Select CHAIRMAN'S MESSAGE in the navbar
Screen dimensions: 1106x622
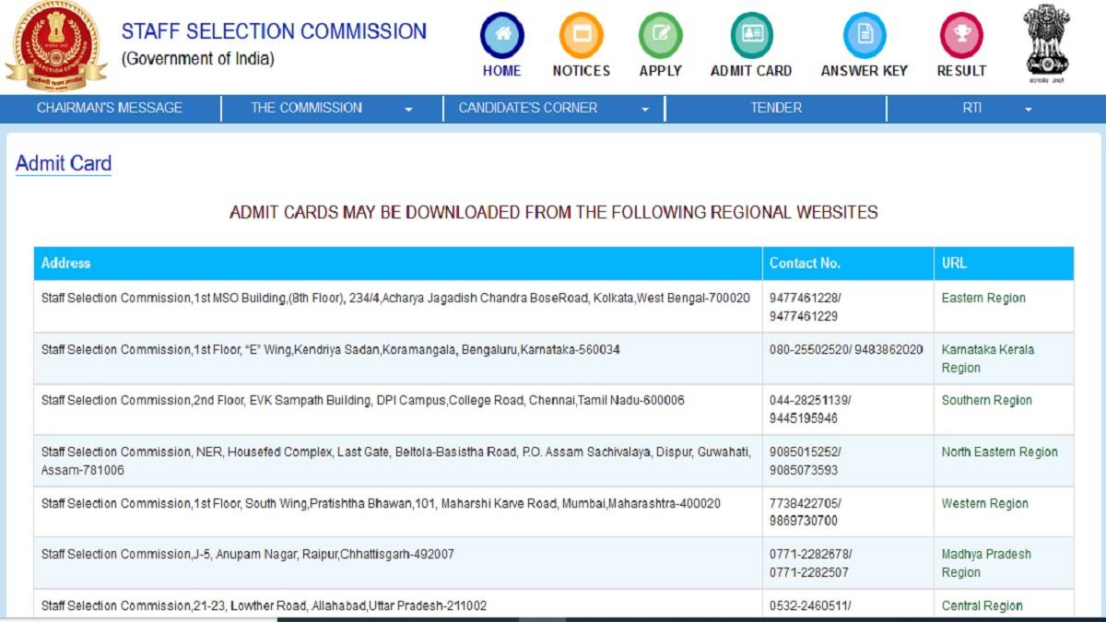pos(111,108)
